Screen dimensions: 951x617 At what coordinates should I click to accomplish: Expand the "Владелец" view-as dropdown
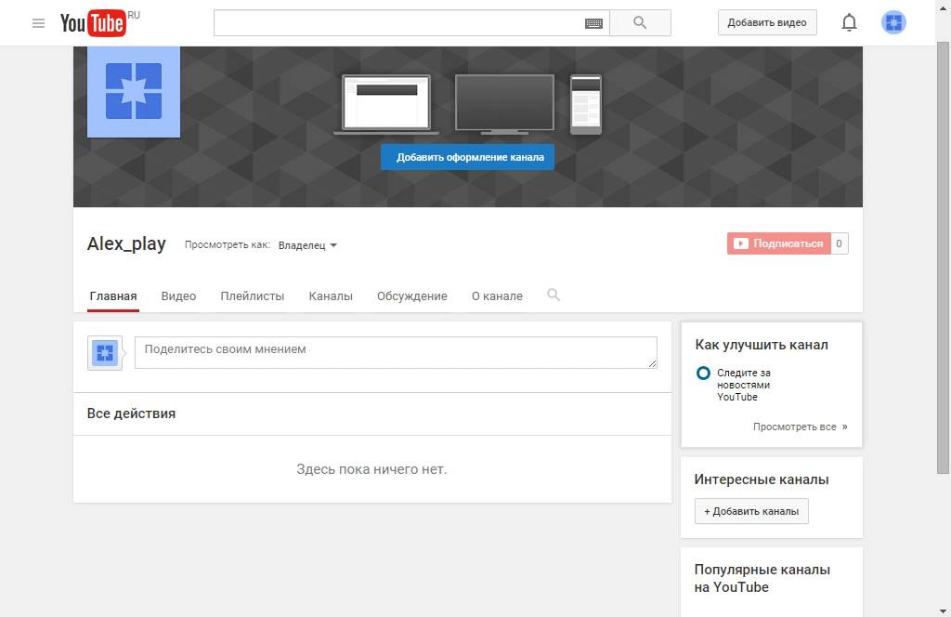point(307,245)
